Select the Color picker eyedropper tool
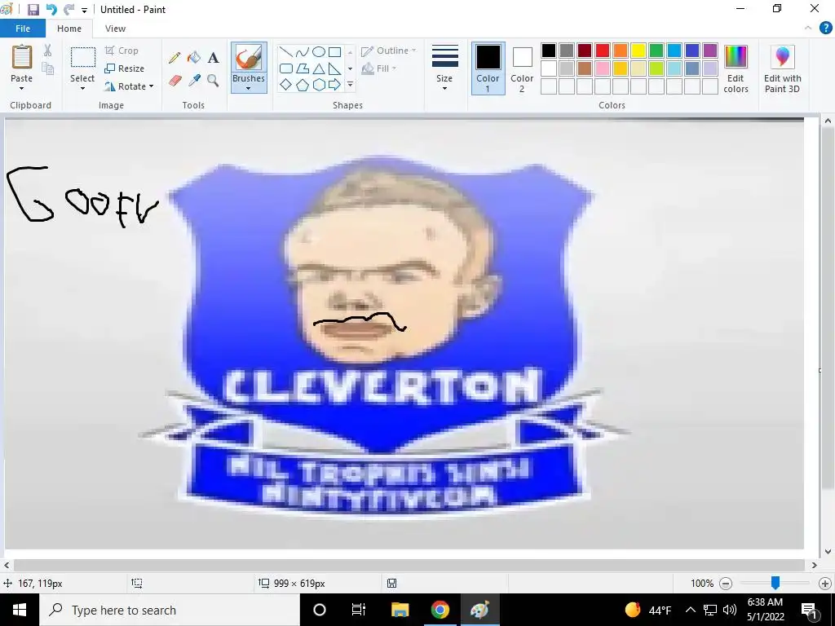Viewport: 835px width, 626px height. pos(194,81)
